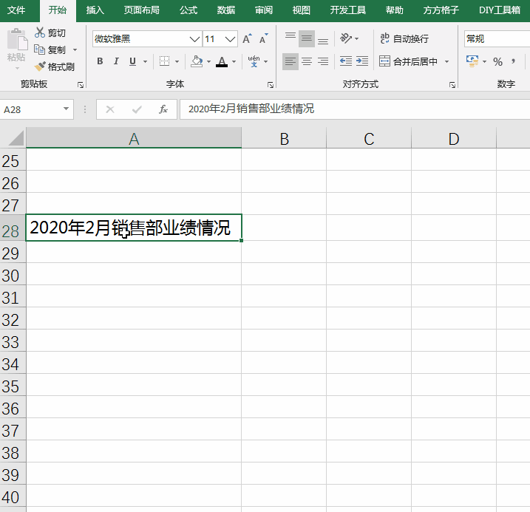Open Merge and Center dropdown arrow

[447, 61]
